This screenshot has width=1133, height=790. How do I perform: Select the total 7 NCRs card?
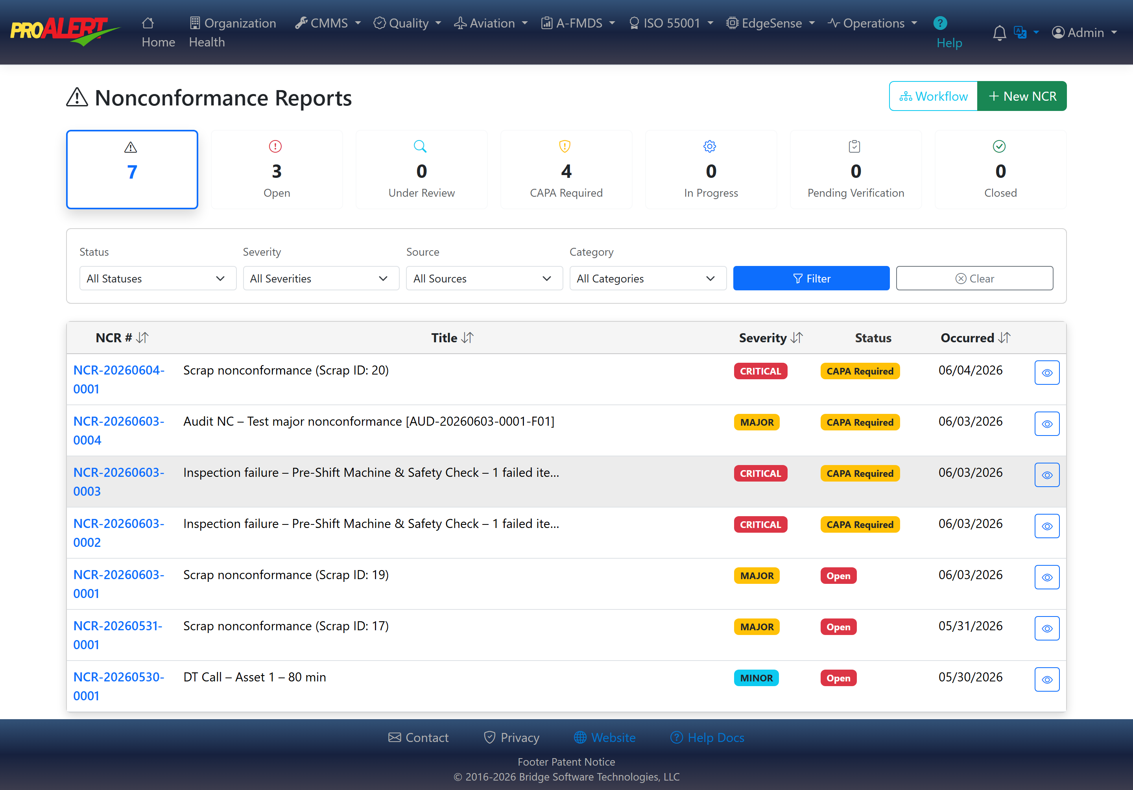click(132, 169)
